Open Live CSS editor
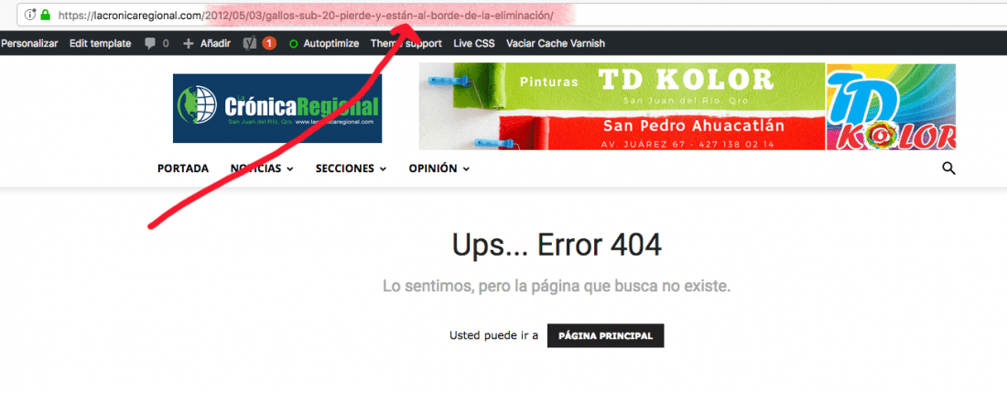Viewport: 1007px width, 393px height. (474, 44)
